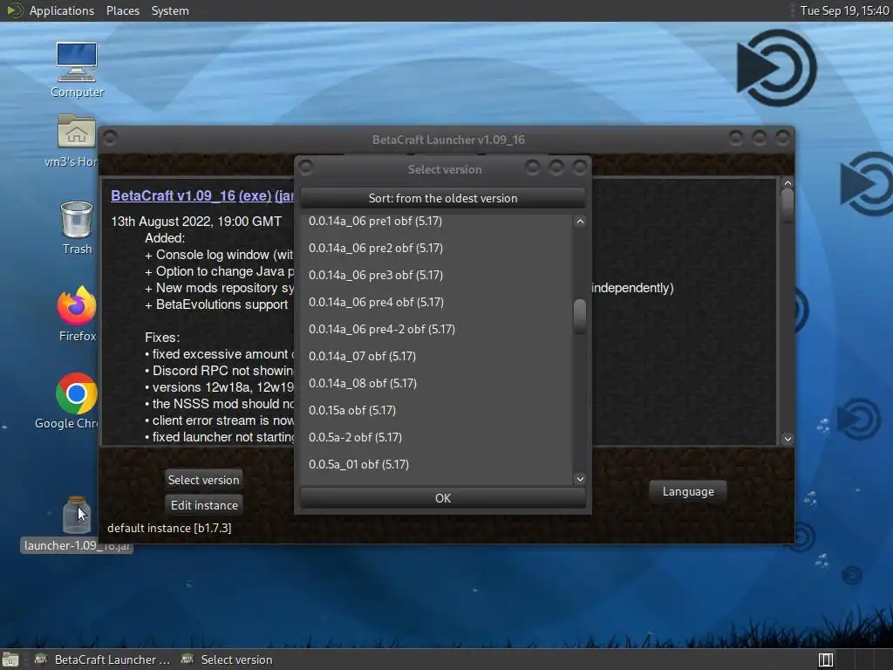
Task: Open the BetaCraft v1.09_16 link
Action: pyautogui.click(x=174, y=195)
